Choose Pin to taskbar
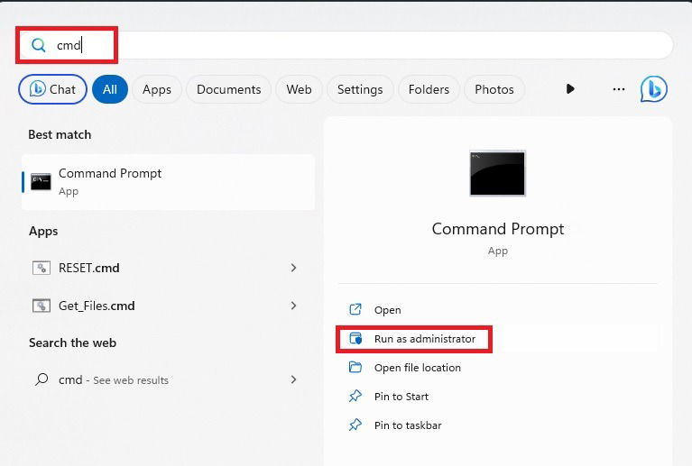Screen dimensions: 692x466 pyautogui.click(x=407, y=425)
